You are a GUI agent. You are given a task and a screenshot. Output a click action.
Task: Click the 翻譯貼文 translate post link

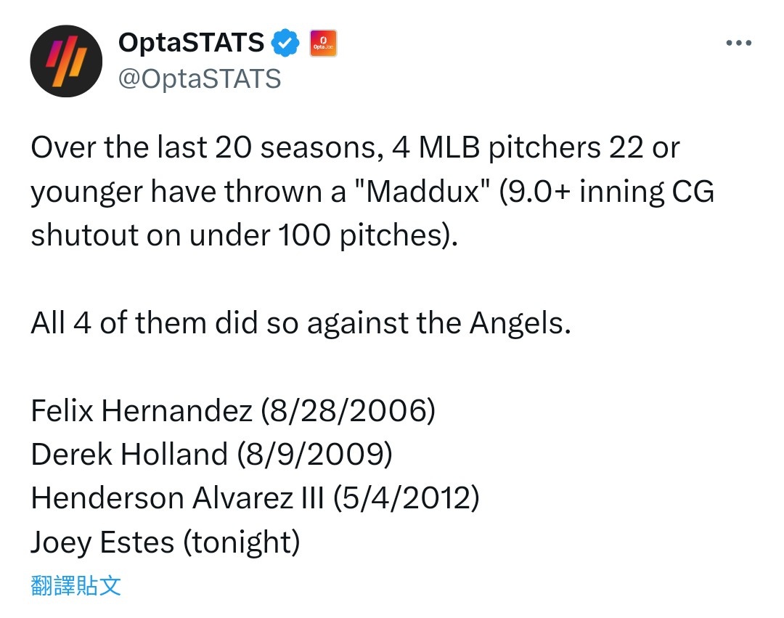pos(76,585)
